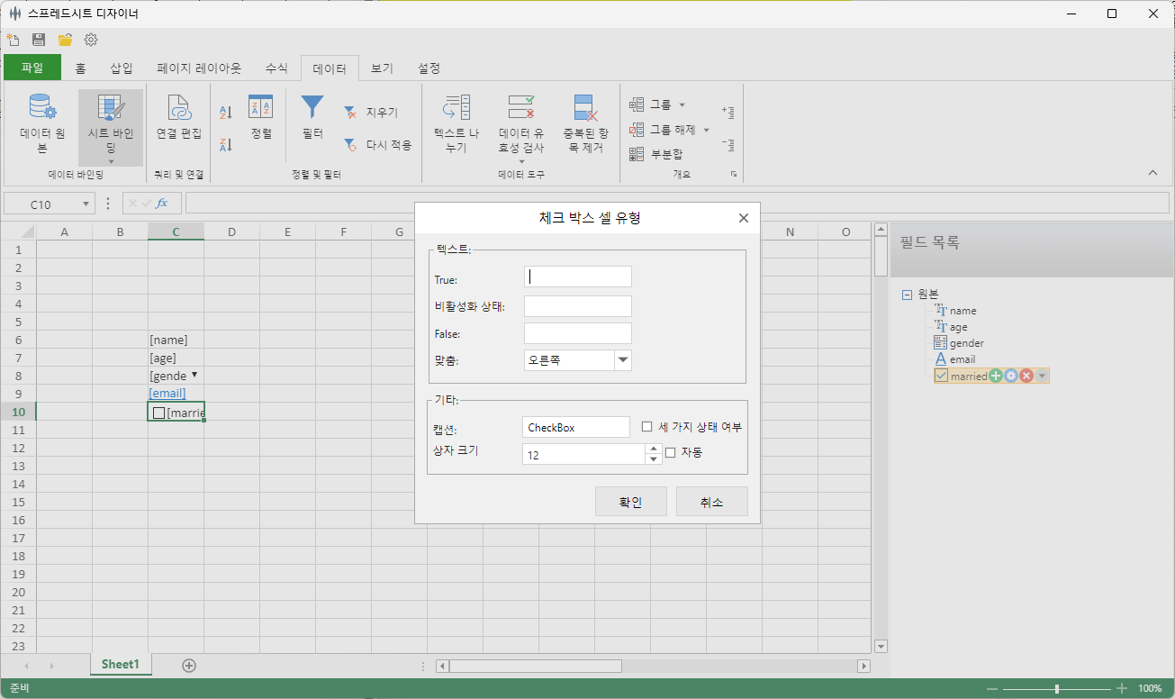
Task: Enable the 세 가지 상태 여부 checkbox
Action: pos(647,427)
